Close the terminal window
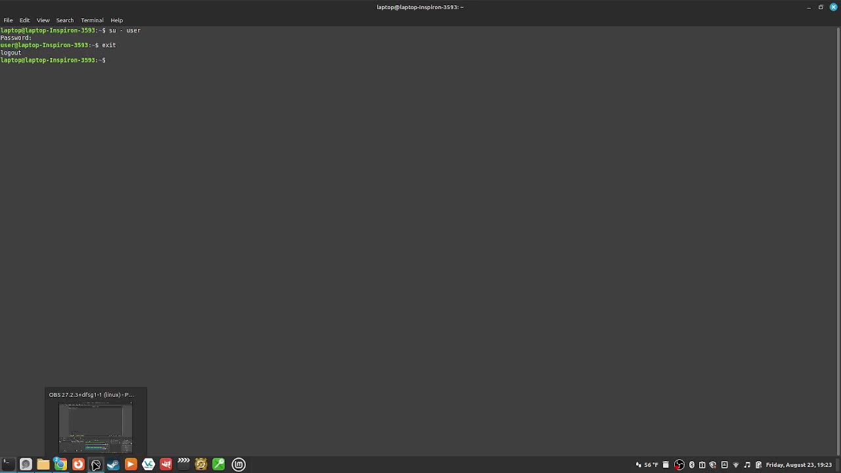This screenshot has height=473, width=841. [x=833, y=7]
